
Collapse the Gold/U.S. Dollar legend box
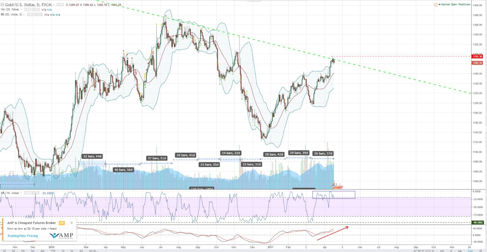[x=3, y=5]
